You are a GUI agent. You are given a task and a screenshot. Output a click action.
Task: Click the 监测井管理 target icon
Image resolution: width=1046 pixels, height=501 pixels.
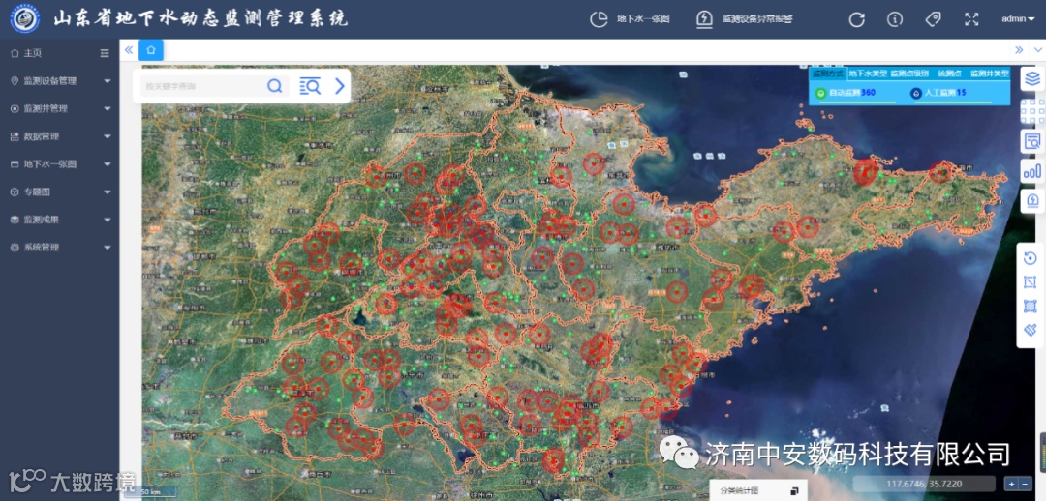(x=15, y=108)
